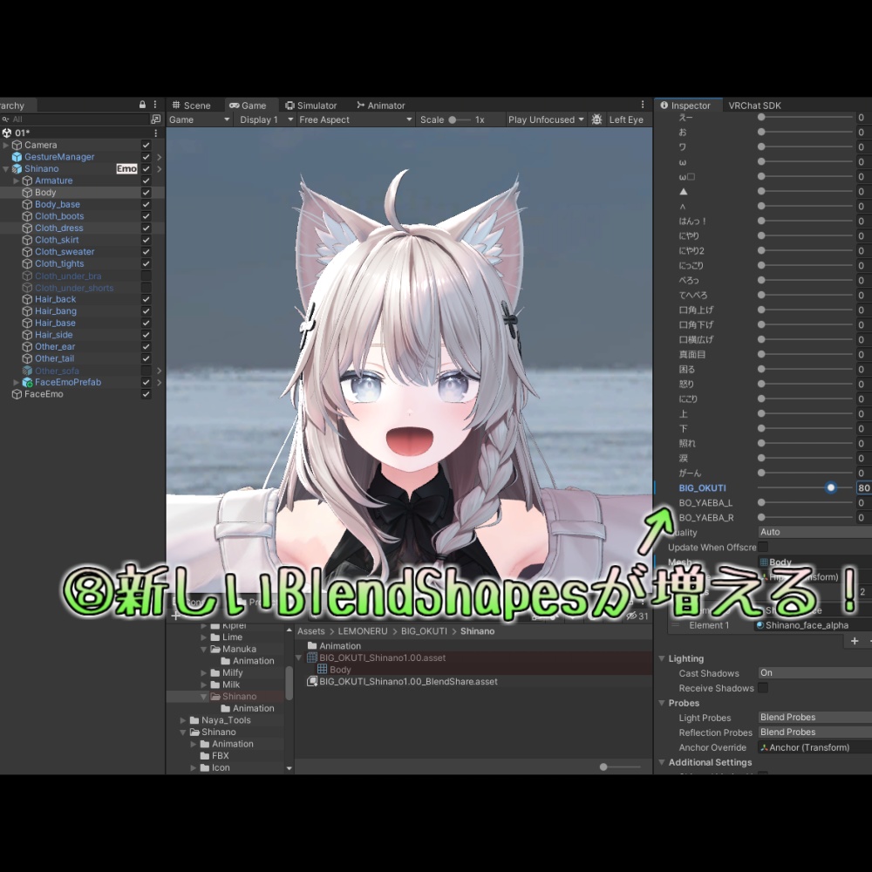The image size is (872, 872).
Task: Click the Emo badge next to Shinano
Action: (x=126, y=168)
